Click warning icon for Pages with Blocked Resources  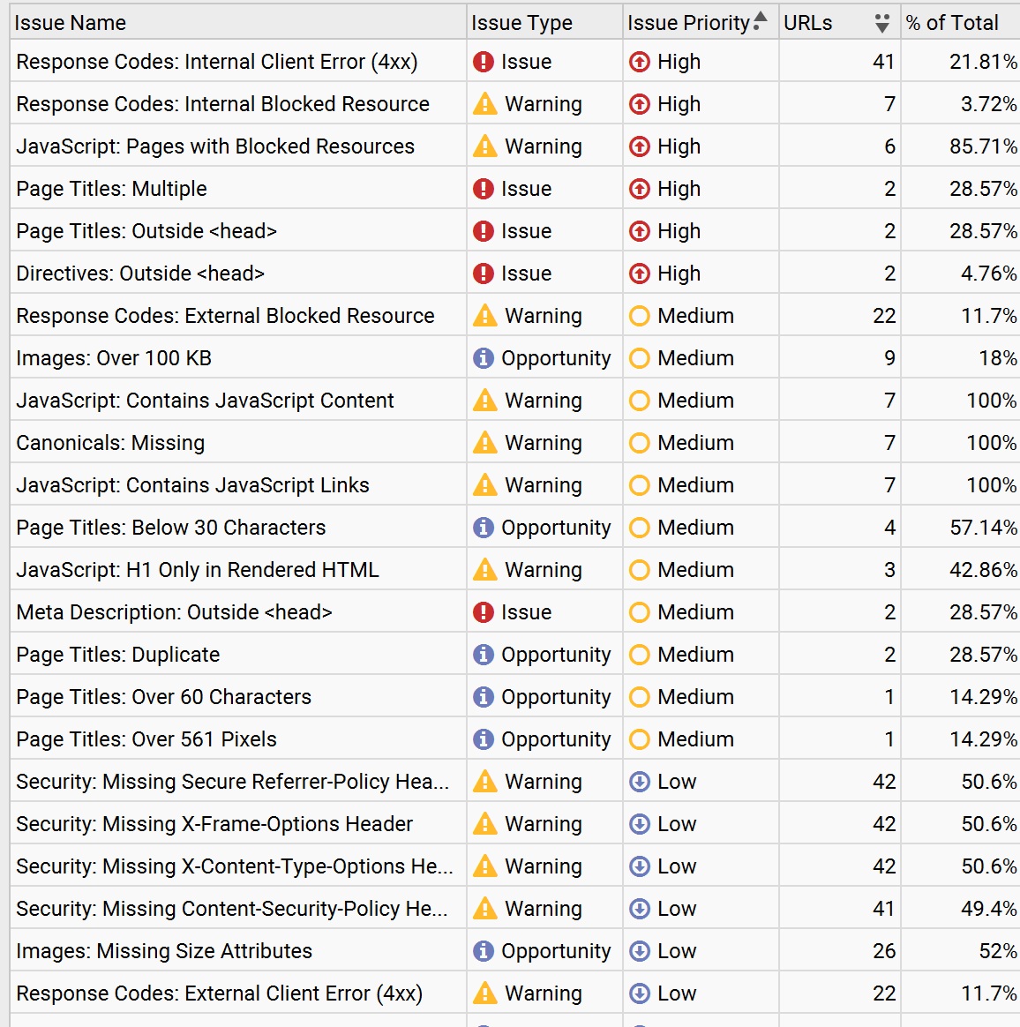pyautogui.click(x=484, y=146)
